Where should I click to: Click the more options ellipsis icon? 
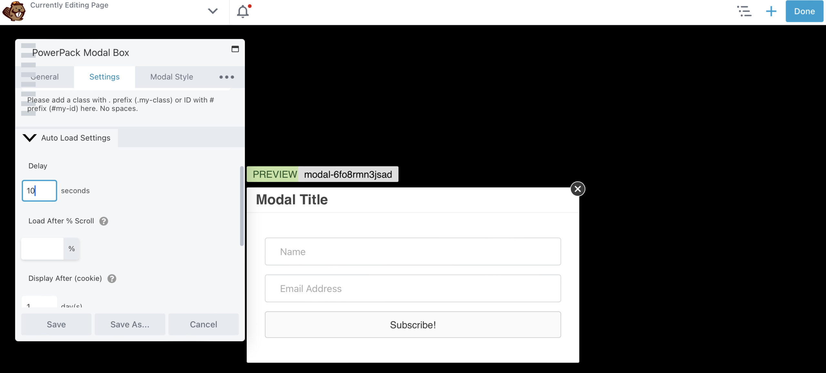[226, 77]
